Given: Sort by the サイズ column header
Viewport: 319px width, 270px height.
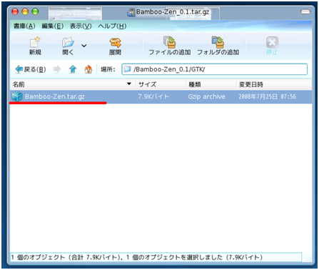Looking at the screenshot, I should pyautogui.click(x=161, y=84).
